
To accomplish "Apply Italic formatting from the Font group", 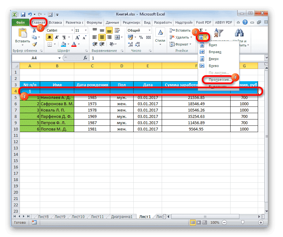I will click(x=57, y=37).
